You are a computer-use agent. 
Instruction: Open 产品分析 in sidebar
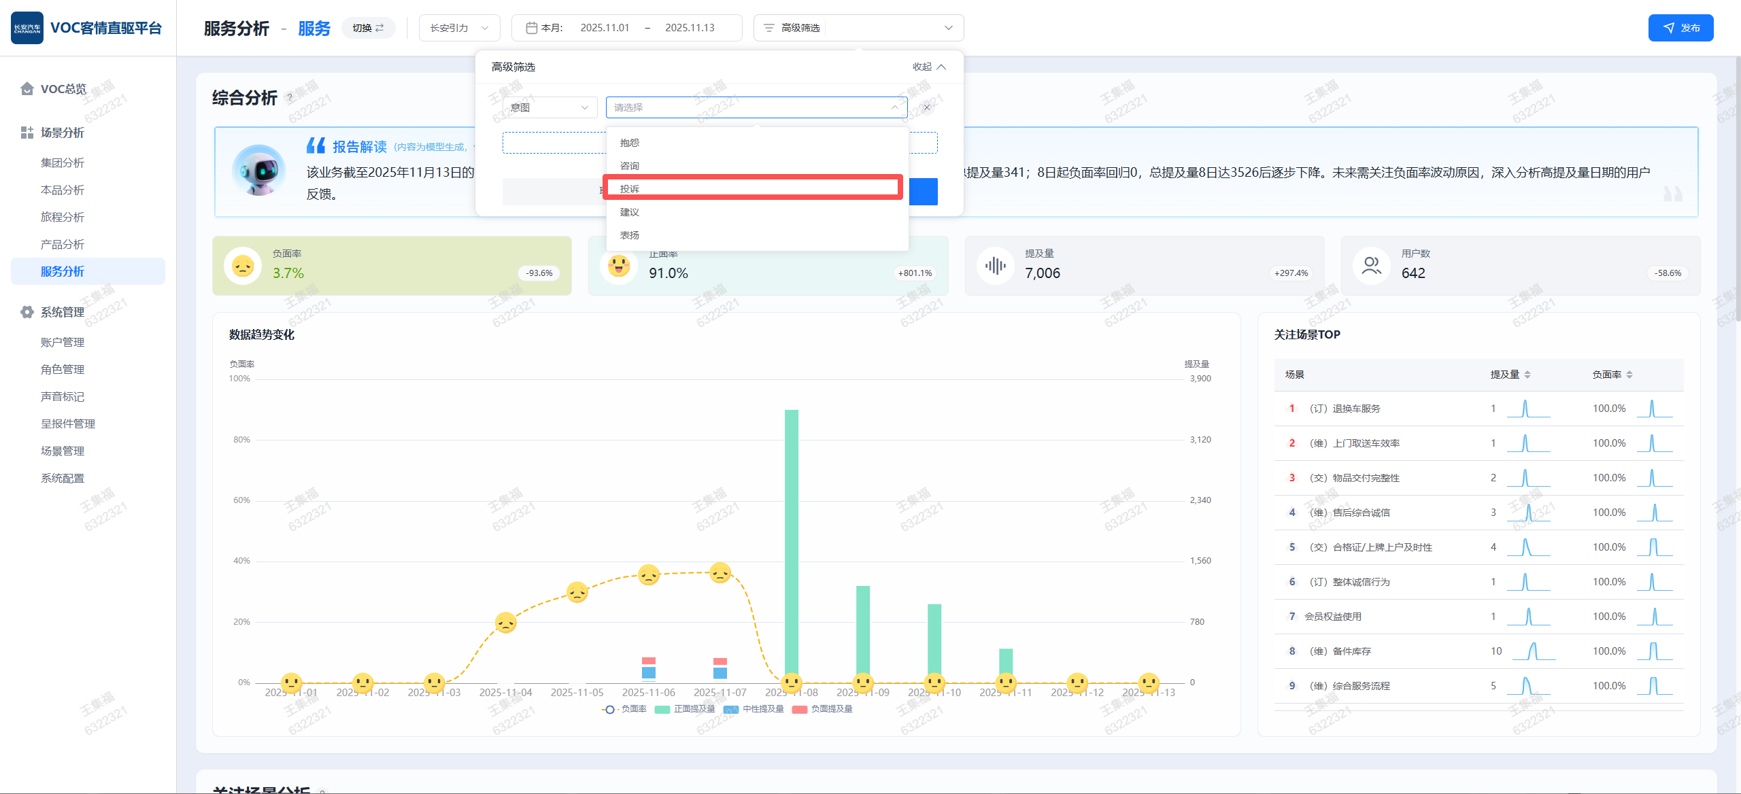[x=63, y=244]
